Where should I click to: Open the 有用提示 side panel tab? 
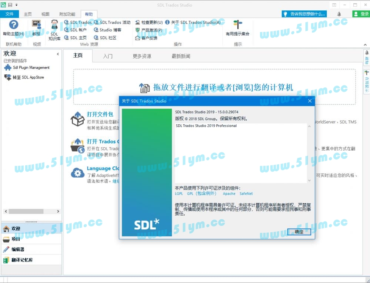tap(367, 81)
